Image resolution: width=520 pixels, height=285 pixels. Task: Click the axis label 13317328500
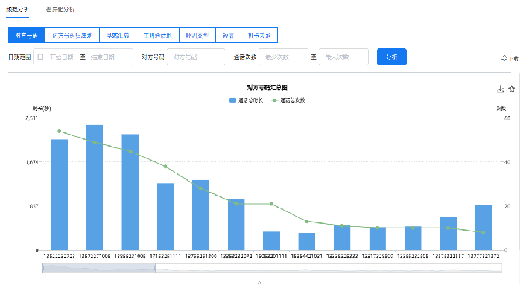(378, 256)
